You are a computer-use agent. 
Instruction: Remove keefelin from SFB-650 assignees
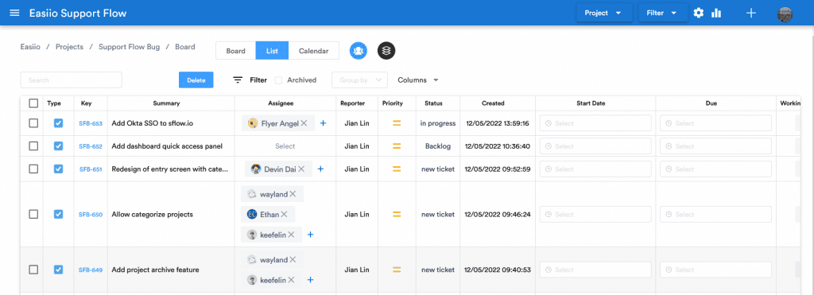(291, 235)
